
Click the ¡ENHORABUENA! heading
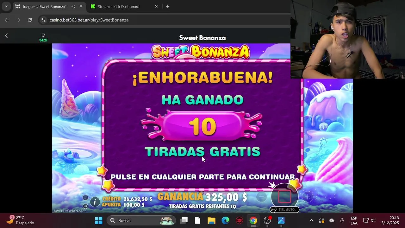(202, 78)
